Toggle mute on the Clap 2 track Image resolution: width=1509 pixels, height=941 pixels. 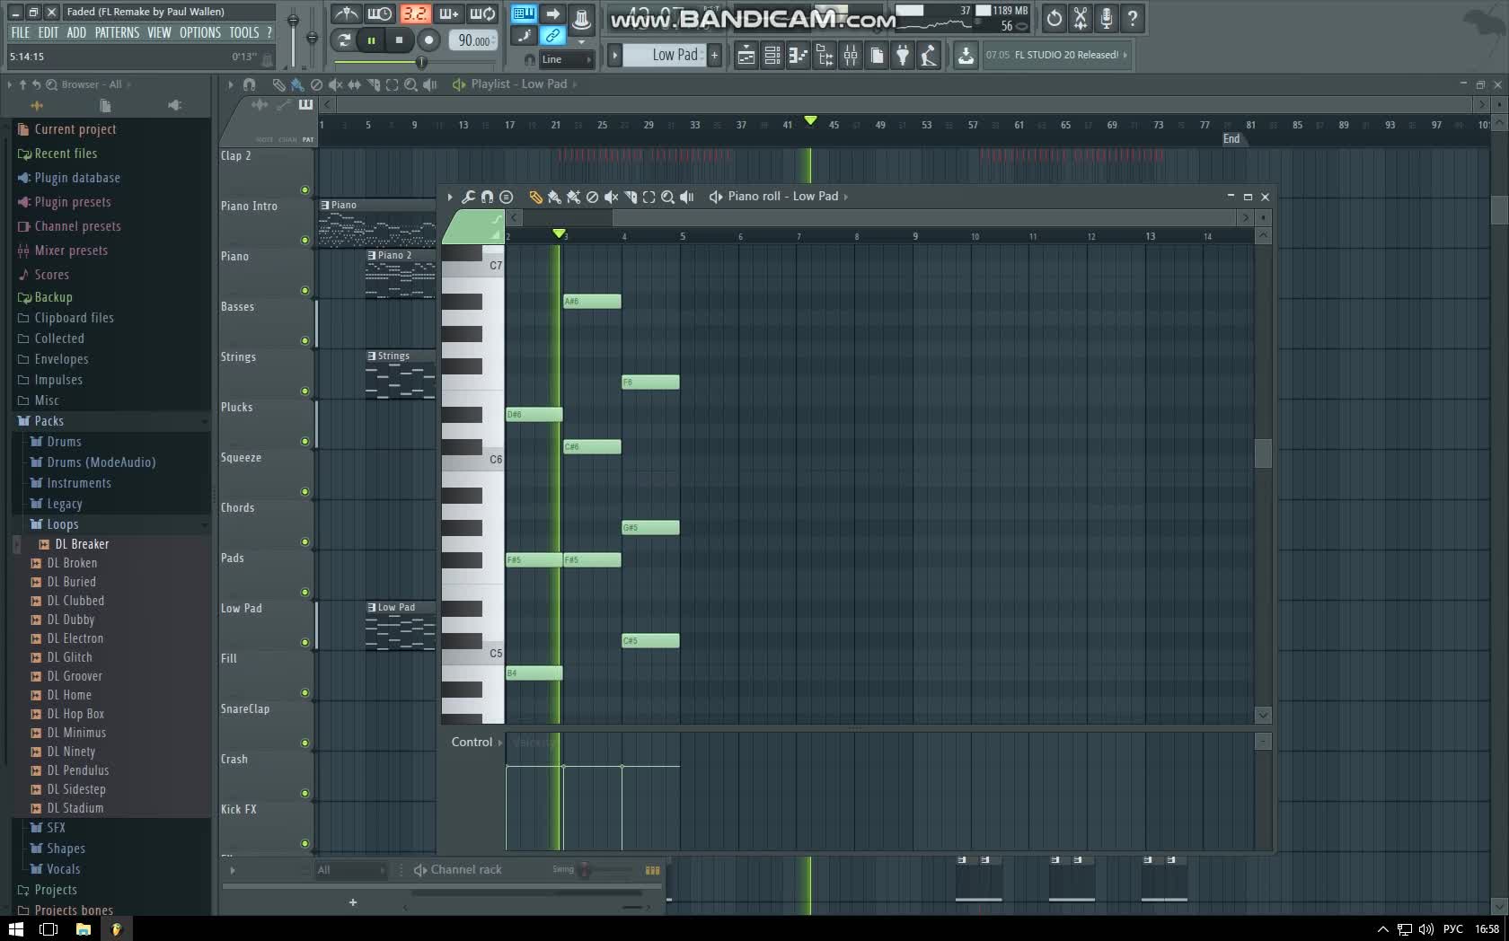coord(304,190)
